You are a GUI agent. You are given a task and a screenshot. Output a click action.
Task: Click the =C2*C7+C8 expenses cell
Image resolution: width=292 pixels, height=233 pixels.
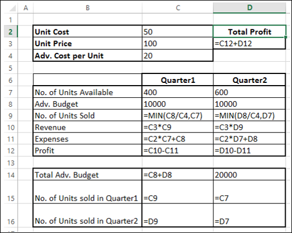177,139
